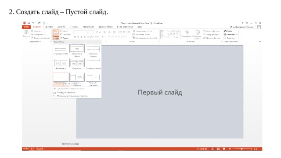
Task: Click the clear formatting eraser icon
Action: pyautogui.click(x=104, y=32)
